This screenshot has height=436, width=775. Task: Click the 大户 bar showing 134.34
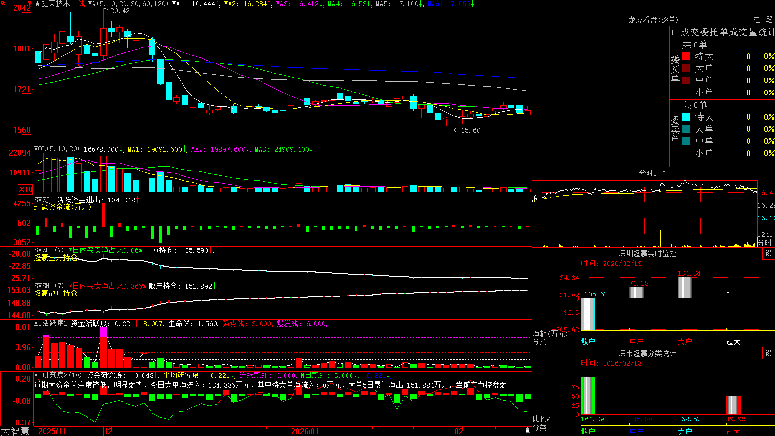[685, 288]
